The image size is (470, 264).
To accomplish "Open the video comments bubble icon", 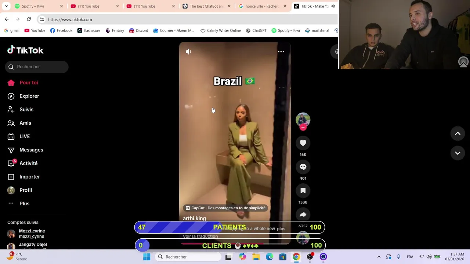I will coord(303,167).
